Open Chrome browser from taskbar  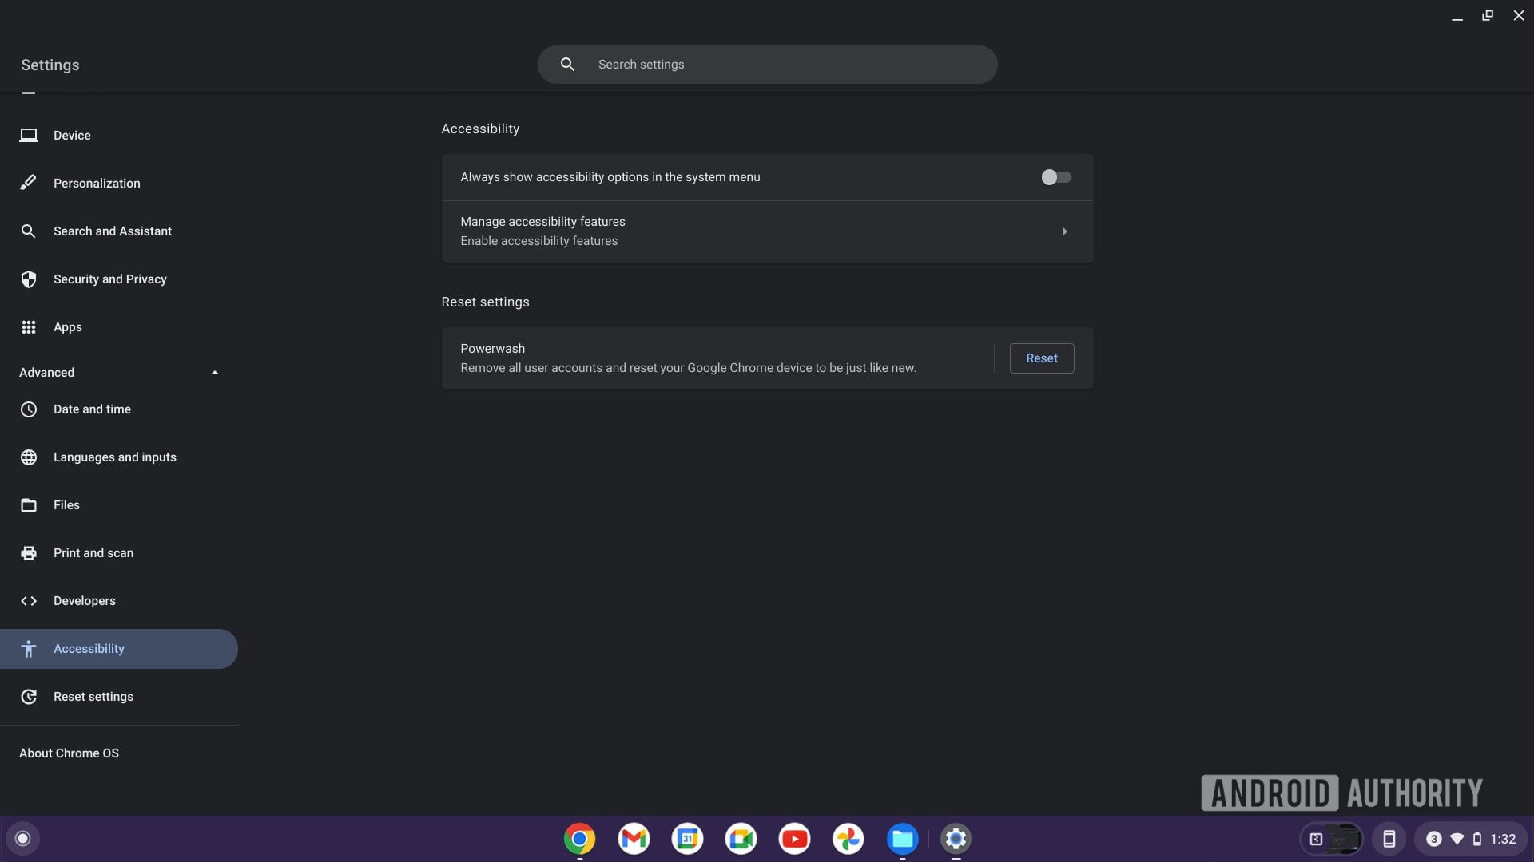[579, 838]
